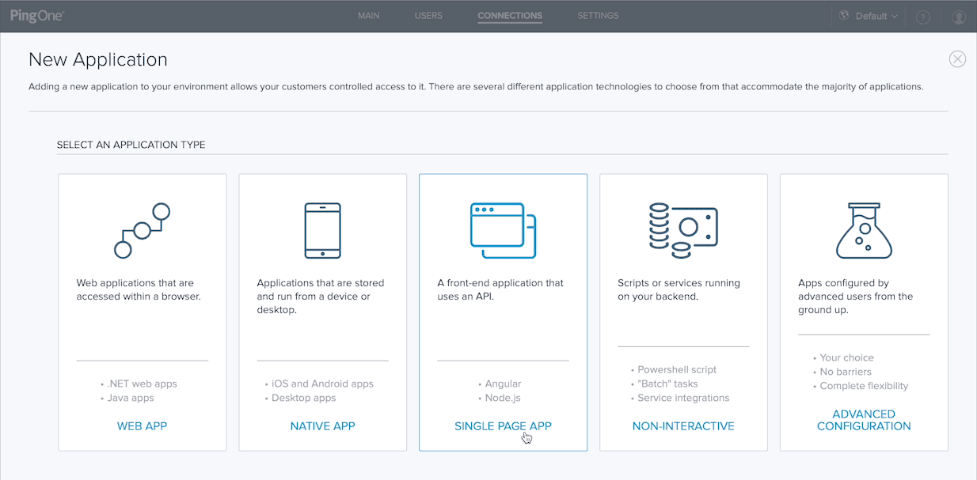Go to the Main tab

[x=368, y=16]
